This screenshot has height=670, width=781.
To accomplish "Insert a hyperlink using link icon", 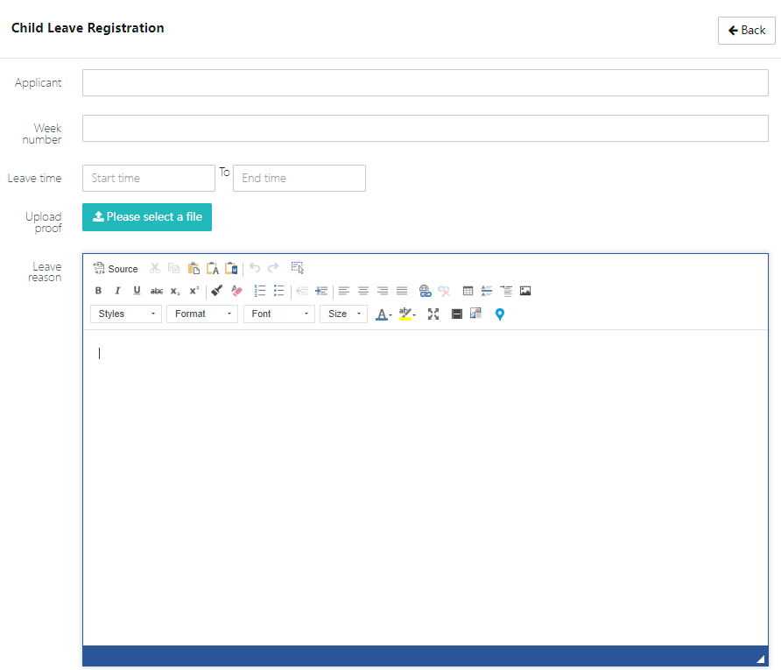I will pyautogui.click(x=425, y=291).
